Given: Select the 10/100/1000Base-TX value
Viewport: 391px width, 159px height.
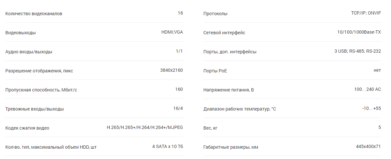Looking at the screenshot, I should click(x=359, y=32).
